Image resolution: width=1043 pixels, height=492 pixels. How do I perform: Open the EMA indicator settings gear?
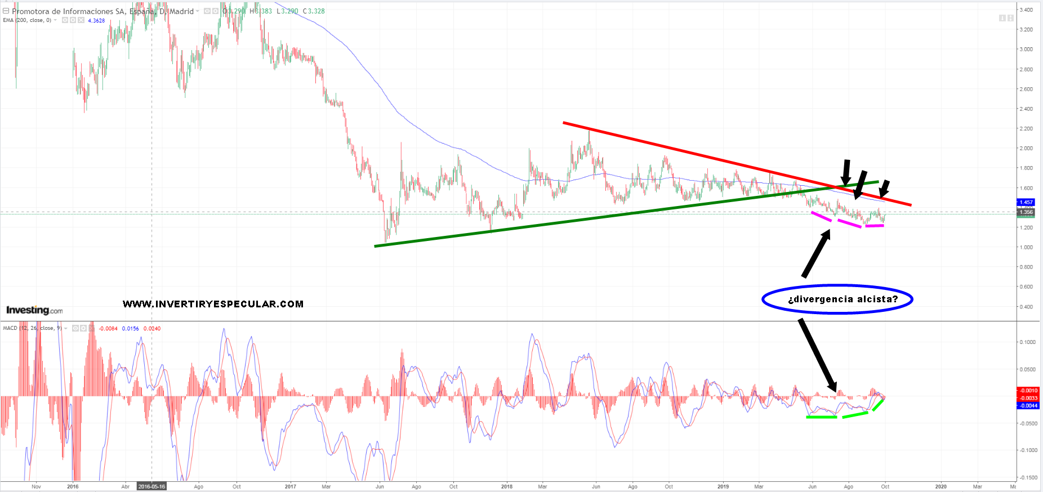[x=73, y=20]
